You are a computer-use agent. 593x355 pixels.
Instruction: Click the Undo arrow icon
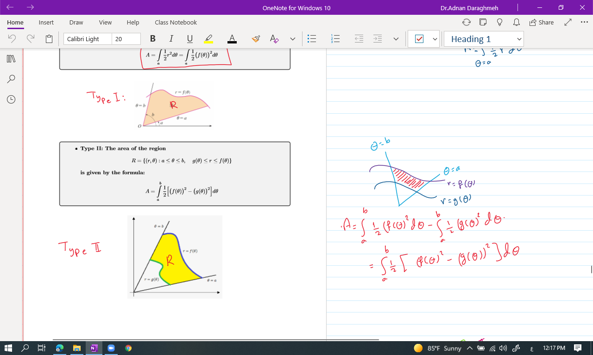(12, 39)
